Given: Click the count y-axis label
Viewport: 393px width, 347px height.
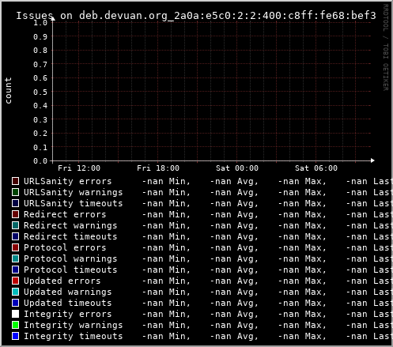Looking at the screenshot, I should coord(8,90).
